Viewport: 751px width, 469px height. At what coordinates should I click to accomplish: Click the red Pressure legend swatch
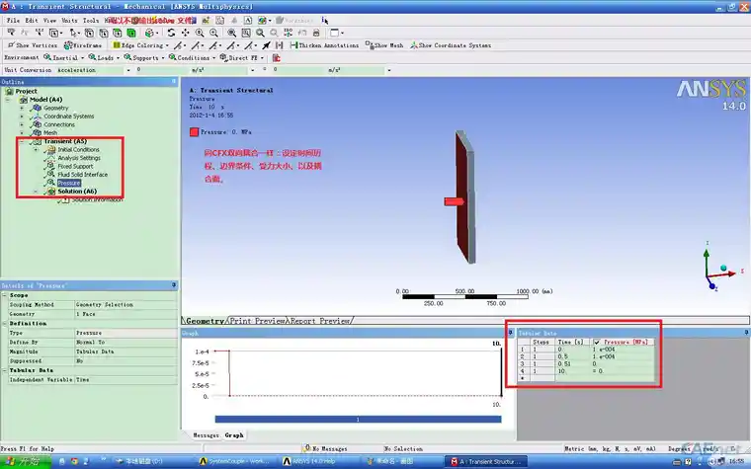[194, 132]
